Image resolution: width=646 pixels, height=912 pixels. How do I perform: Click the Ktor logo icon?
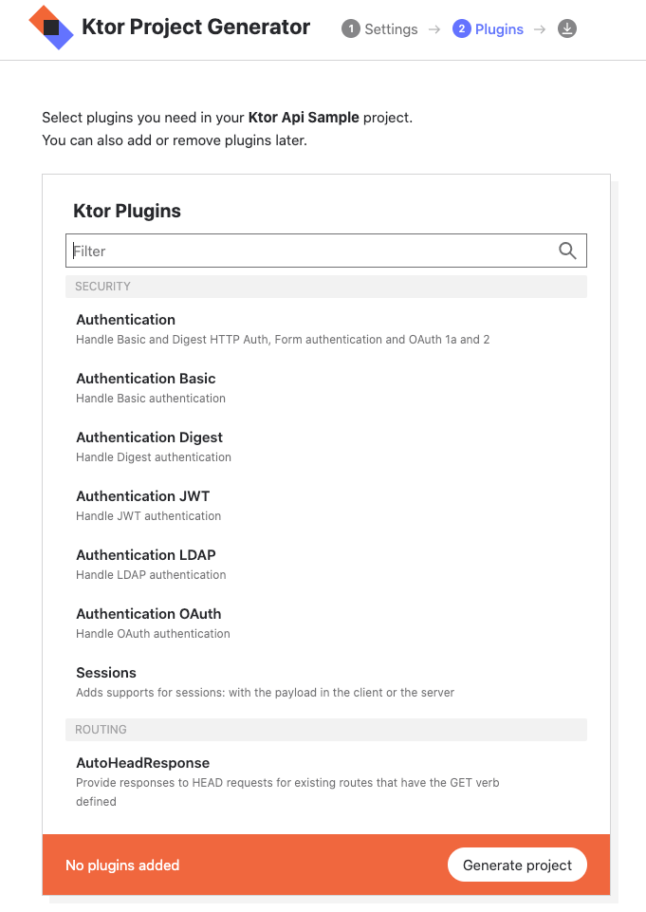tap(51, 28)
